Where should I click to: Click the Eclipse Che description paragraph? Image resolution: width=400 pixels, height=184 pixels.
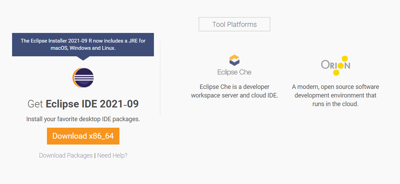coord(234,91)
